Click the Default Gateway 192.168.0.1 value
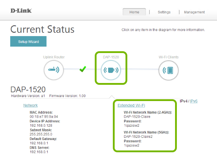This screenshot has height=162, width=217. click(39, 143)
